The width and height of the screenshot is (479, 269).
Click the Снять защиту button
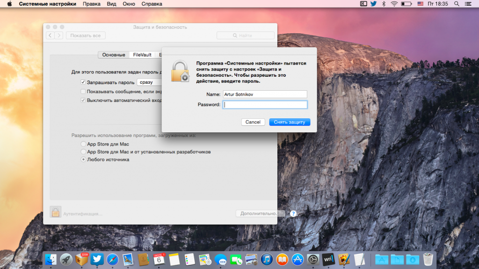[x=290, y=122]
